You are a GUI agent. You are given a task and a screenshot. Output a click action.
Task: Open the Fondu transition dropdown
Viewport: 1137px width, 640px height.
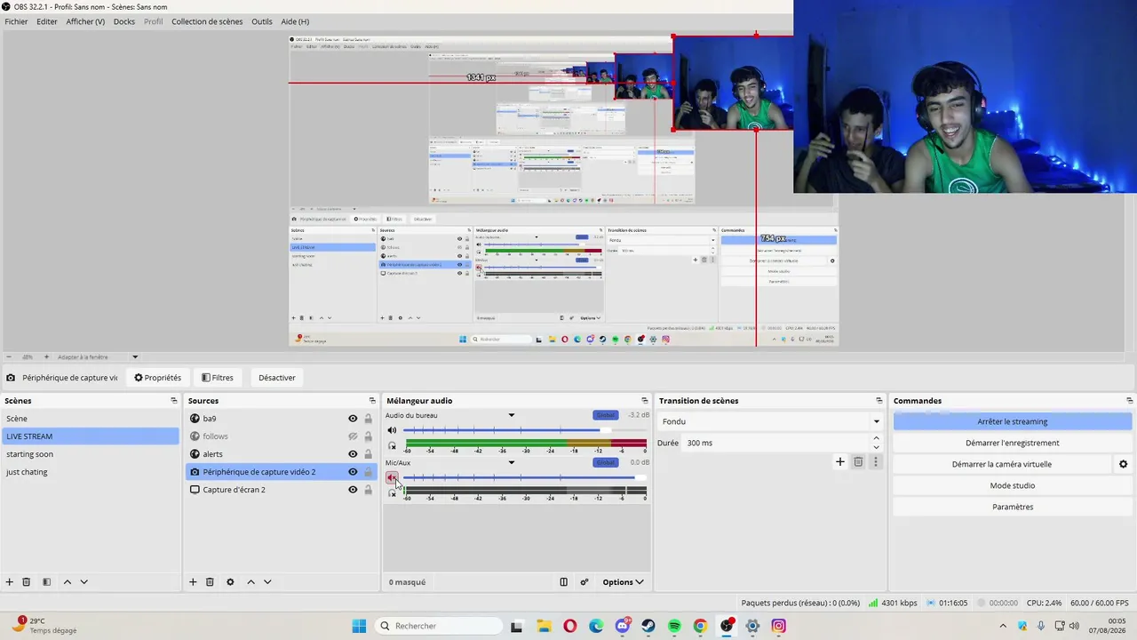click(x=770, y=421)
